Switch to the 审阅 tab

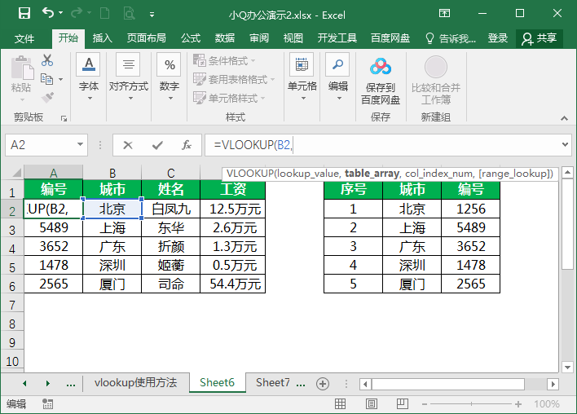(258, 38)
